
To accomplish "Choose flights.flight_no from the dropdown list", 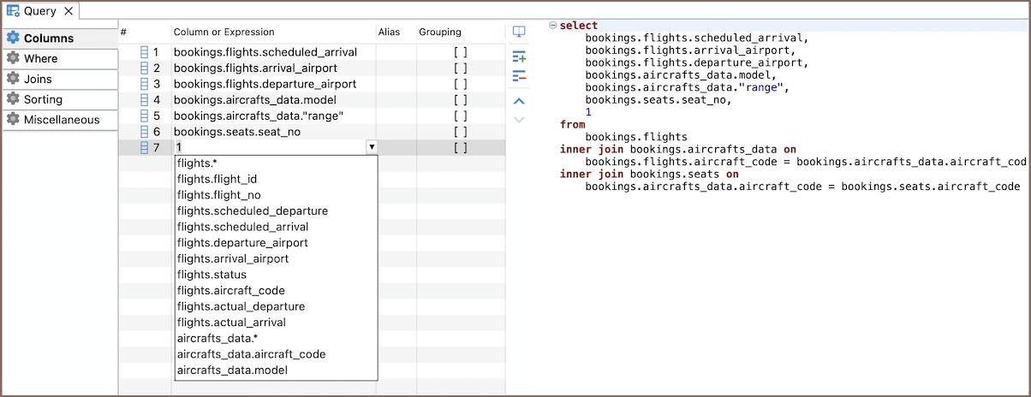I will (x=218, y=195).
